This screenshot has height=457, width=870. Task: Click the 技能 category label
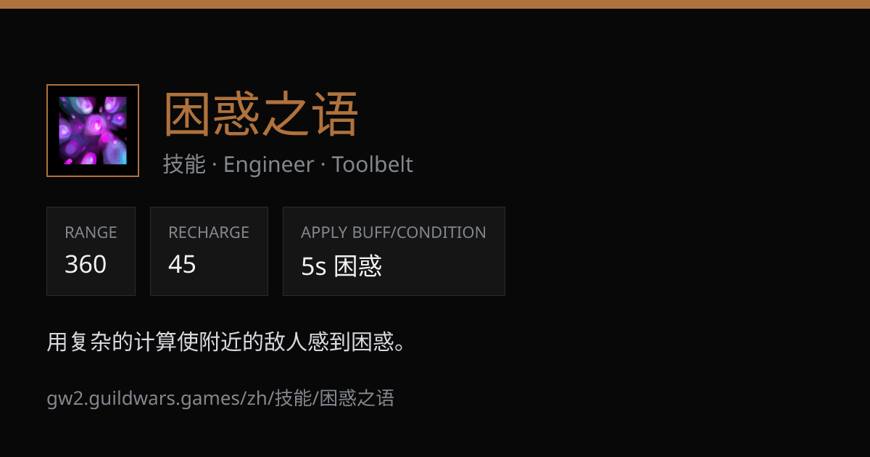(184, 165)
